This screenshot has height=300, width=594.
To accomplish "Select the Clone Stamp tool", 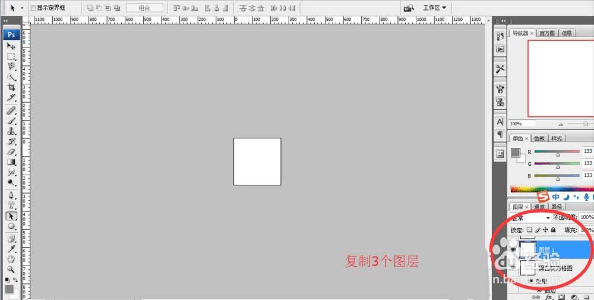I will click(11, 131).
